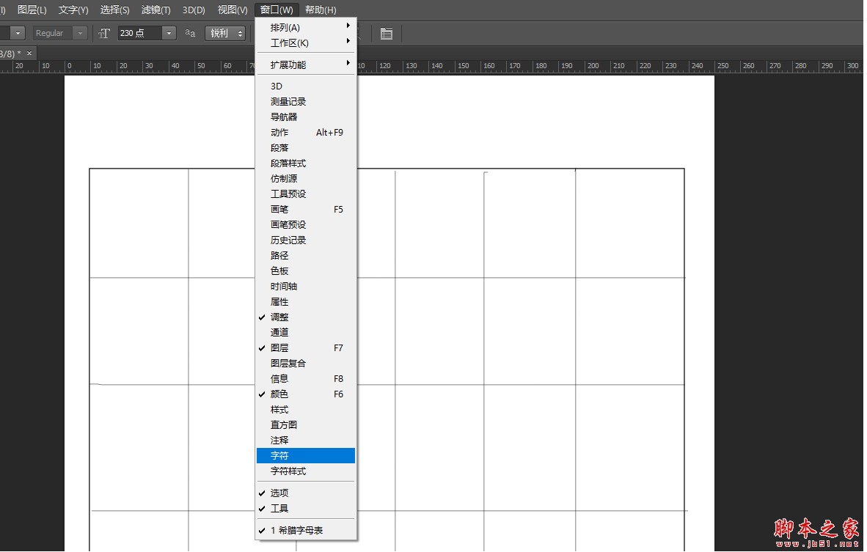The image size is (867, 552).
Task: Open the 工具预设 panel entry
Action: 306,194
